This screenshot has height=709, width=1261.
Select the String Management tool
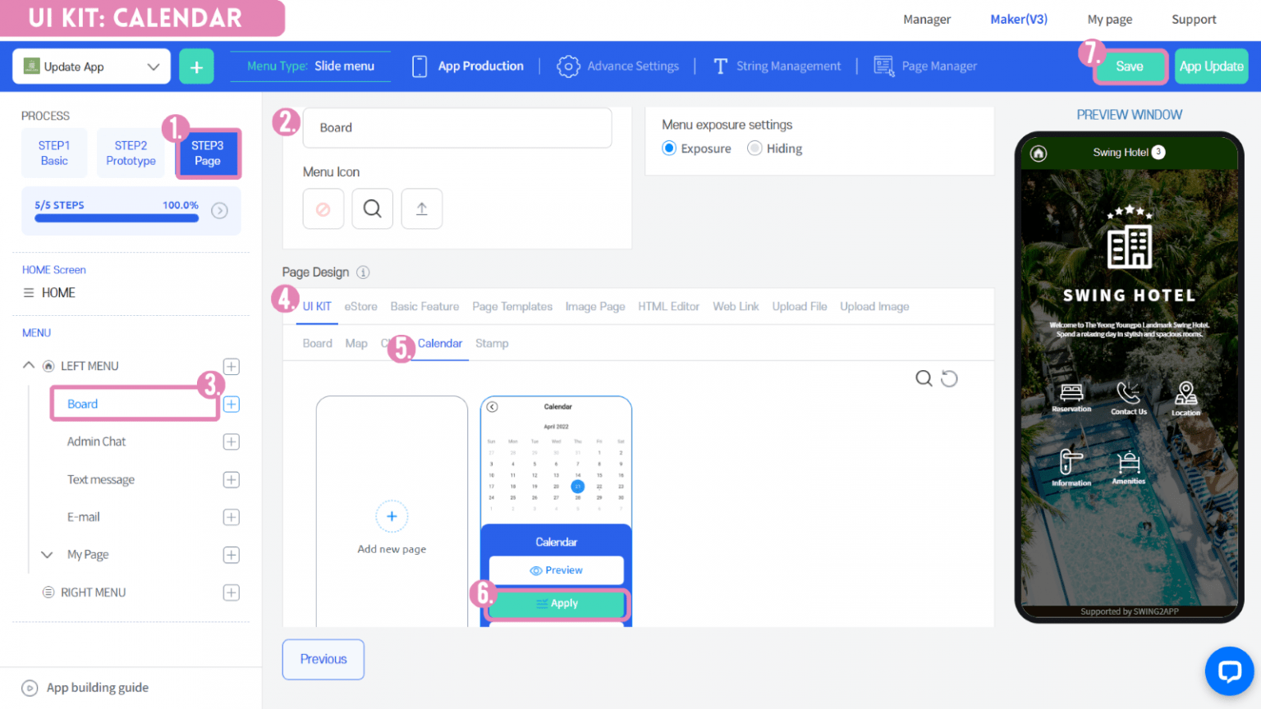coord(777,66)
